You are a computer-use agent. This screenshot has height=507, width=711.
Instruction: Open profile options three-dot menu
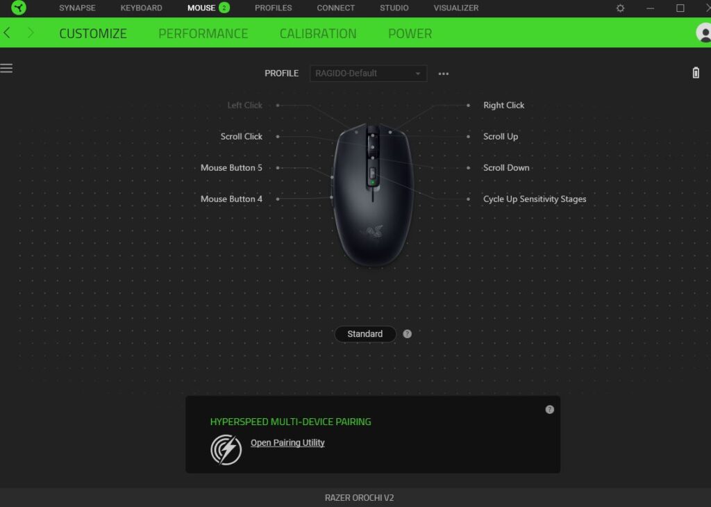[444, 74]
